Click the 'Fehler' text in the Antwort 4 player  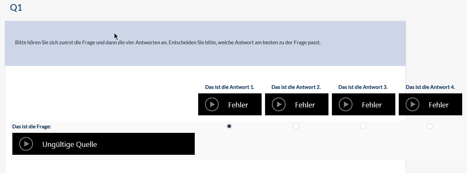(439, 105)
